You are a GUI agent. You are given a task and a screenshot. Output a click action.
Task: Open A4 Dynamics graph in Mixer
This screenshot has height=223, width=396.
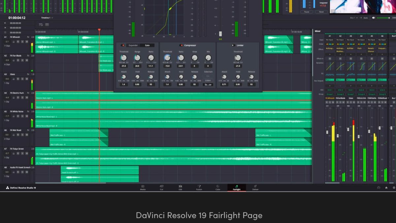361,66
